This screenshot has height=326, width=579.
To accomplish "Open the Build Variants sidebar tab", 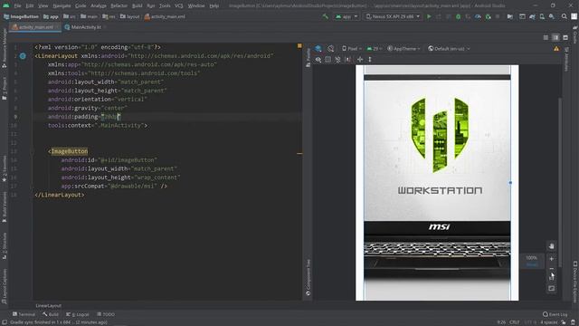I will pos(4,207).
